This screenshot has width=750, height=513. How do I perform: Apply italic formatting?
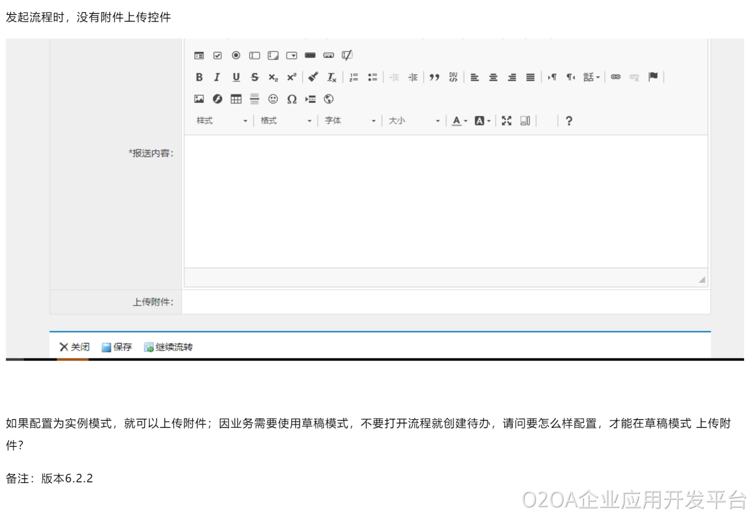[x=217, y=77]
